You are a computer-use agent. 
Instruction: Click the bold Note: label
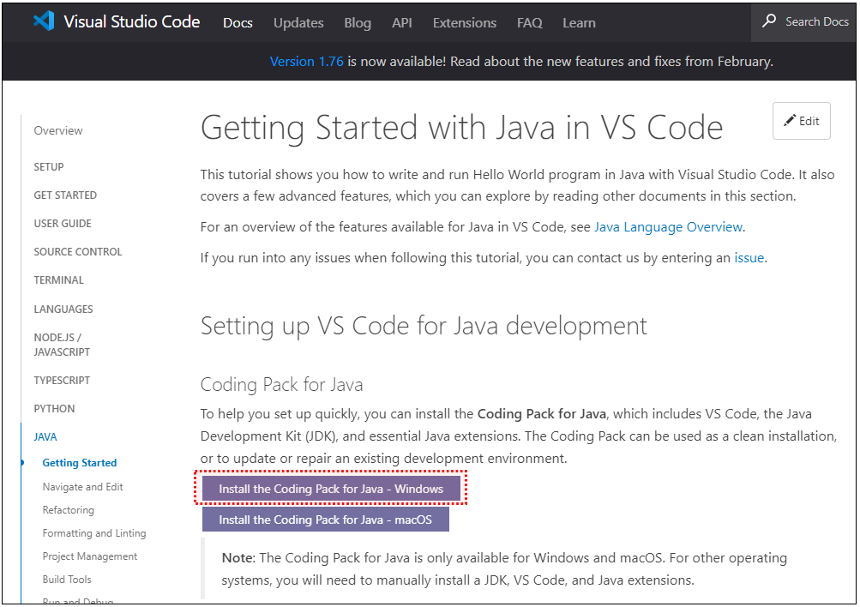tap(238, 558)
